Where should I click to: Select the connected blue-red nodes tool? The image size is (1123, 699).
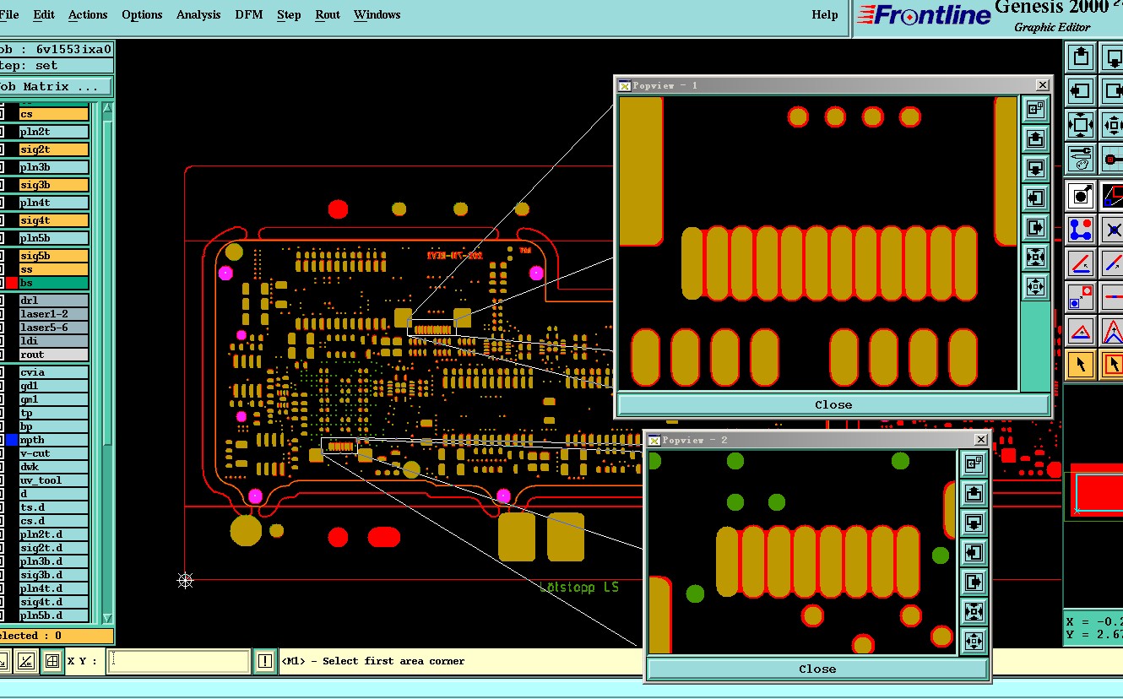pyautogui.click(x=1081, y=230)
